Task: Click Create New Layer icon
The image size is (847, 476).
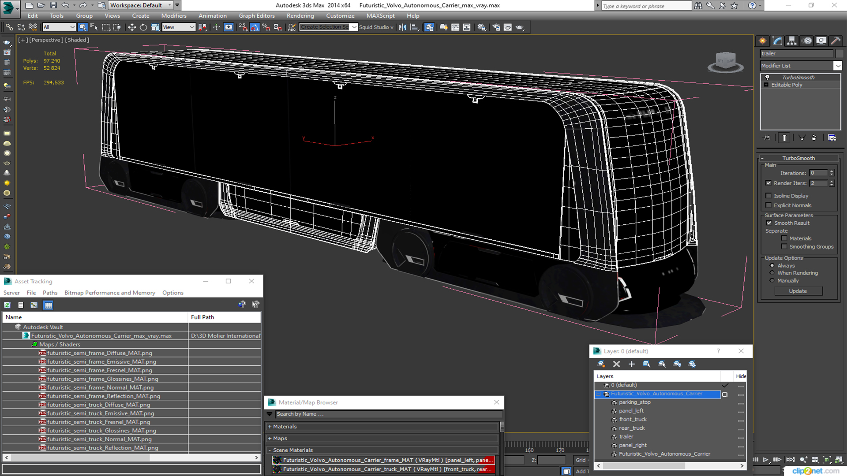Action: pos(601,364)
